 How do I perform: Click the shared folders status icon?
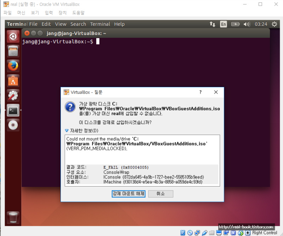(212, 233)
